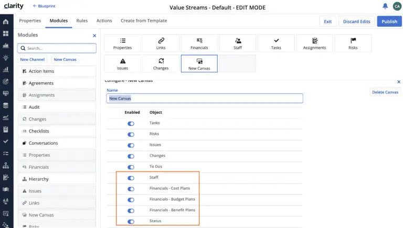Click the notifications bell icon

(x=385, y=6)
